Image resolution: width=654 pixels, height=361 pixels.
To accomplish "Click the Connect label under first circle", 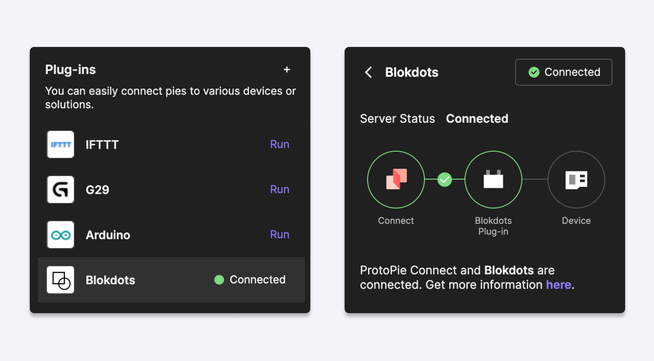I will pos(396,221).
